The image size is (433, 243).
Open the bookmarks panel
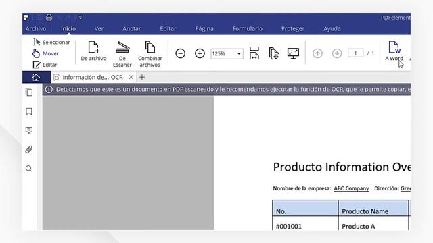tap(29, 111)
